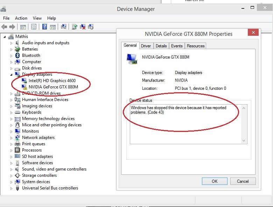Select the 'Memory technology devices' label

48,119
